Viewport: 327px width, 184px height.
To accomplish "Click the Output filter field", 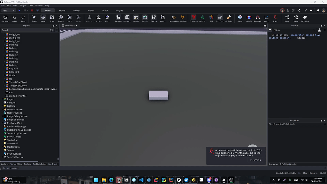I will pos(294,30).
